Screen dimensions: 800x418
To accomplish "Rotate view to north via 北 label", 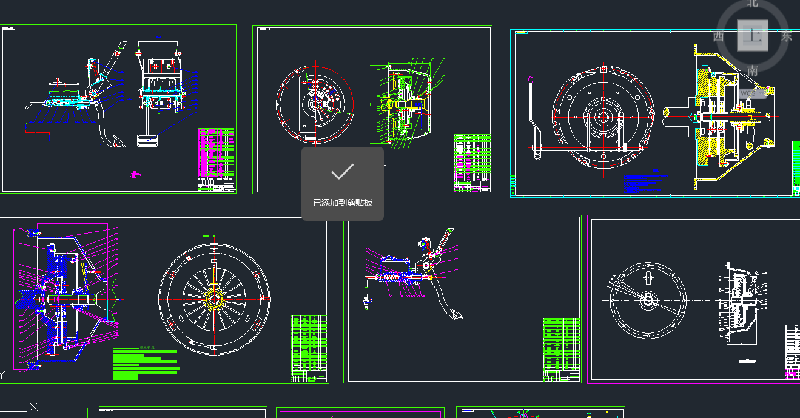I will [753, 3].
